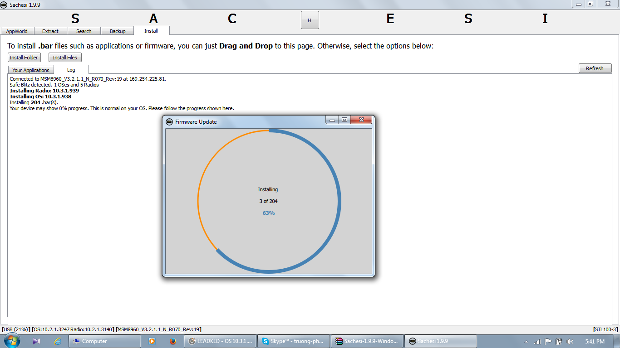Click the H button in header
Image resolution: width=620 pixels, height=348 pixels.
(x=310, y=20)
